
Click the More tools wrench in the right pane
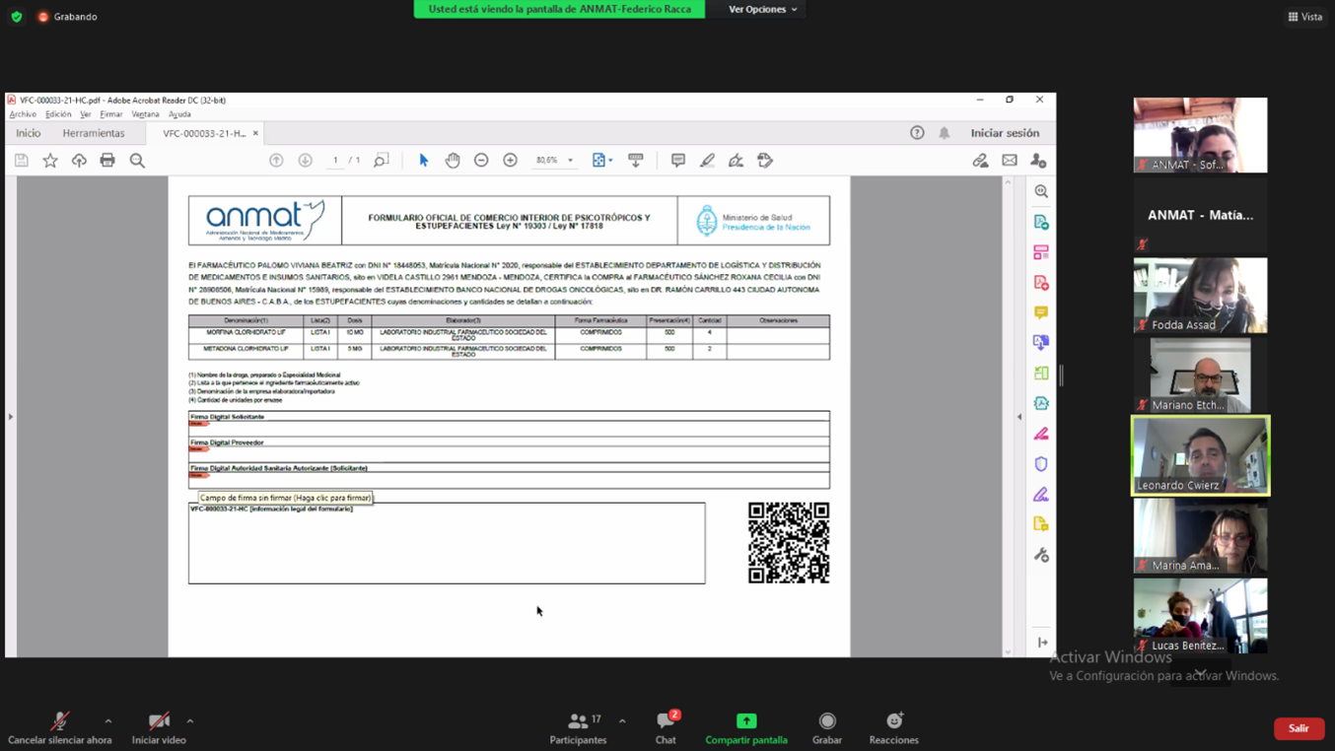coord(1041,555)
